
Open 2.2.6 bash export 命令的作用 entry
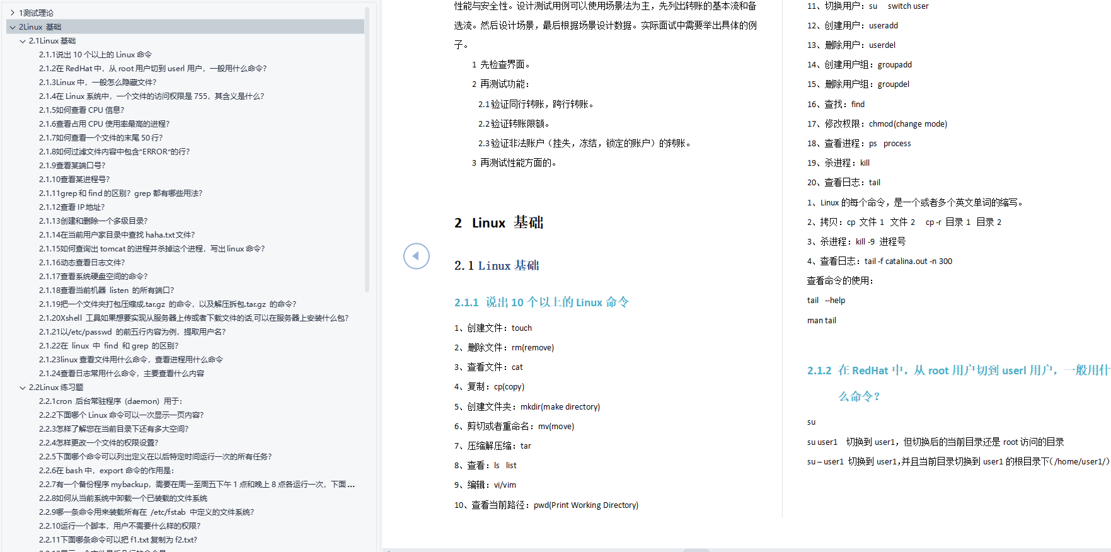[x=106, y=470]
